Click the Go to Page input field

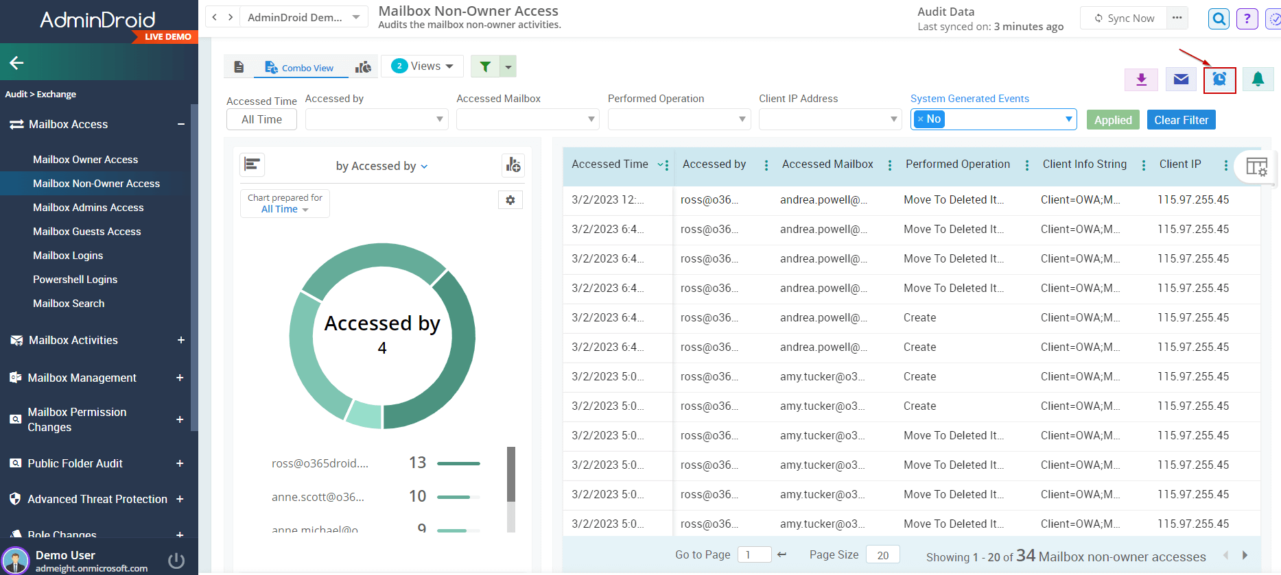click(x=753, y=555)
